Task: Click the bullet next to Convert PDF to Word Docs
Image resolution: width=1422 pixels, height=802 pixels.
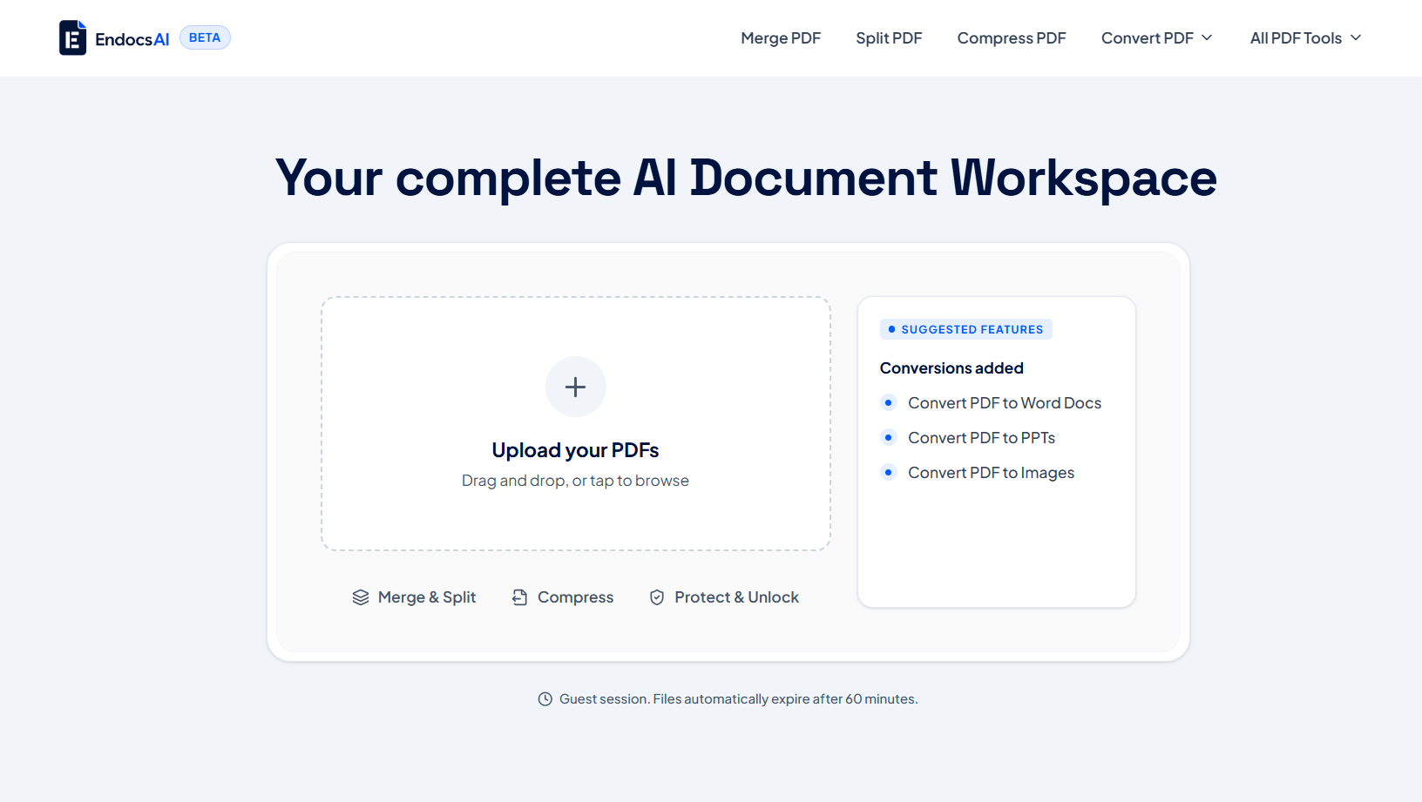Action: [x=888, y=402]
